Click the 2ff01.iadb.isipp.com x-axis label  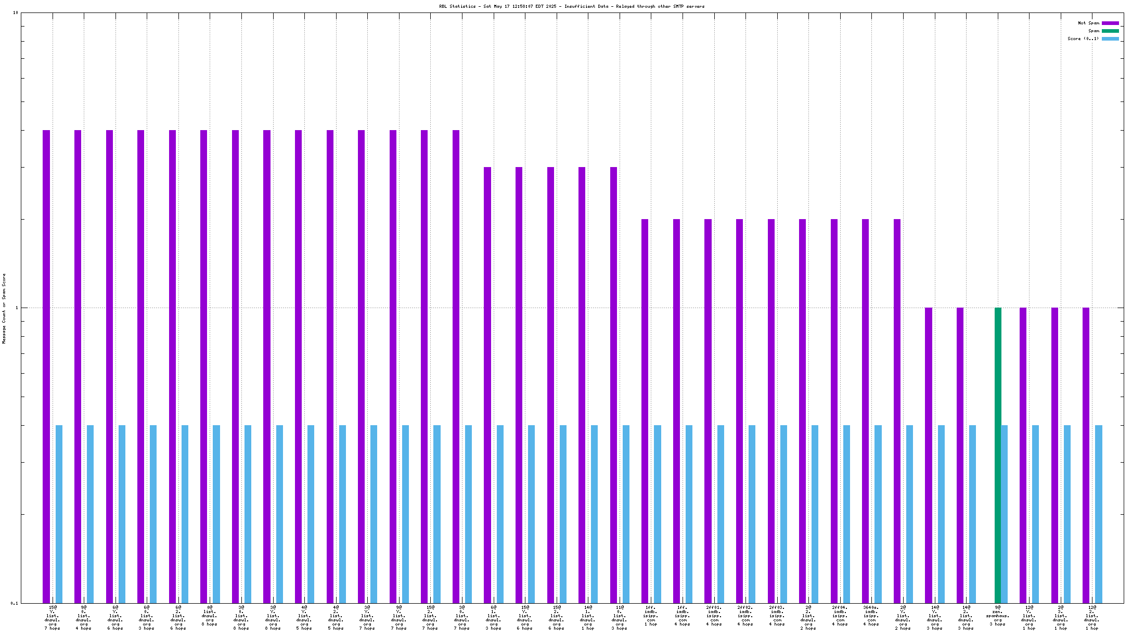pyautogui.click(x=714, y=616)
